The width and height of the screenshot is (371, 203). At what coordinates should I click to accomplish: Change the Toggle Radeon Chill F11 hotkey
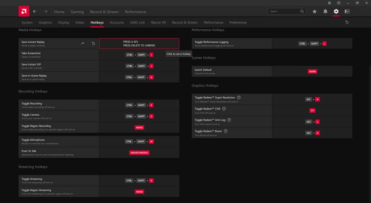[x=312, y=110]
